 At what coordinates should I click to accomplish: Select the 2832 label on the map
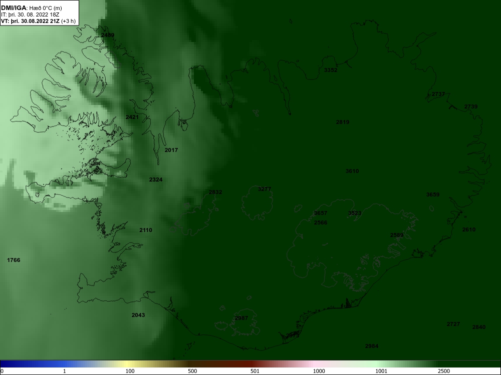point(215,192)
